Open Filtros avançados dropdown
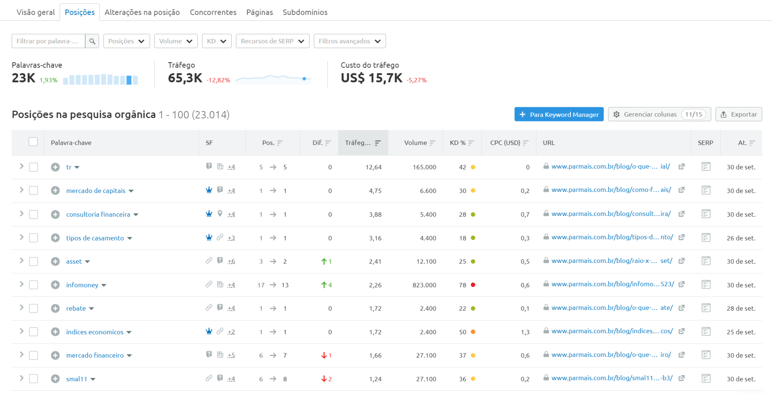 (x=350, y=41)
